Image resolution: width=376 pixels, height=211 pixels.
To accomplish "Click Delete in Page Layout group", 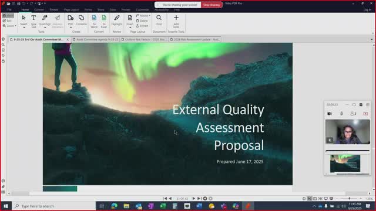I will (142, 21).
